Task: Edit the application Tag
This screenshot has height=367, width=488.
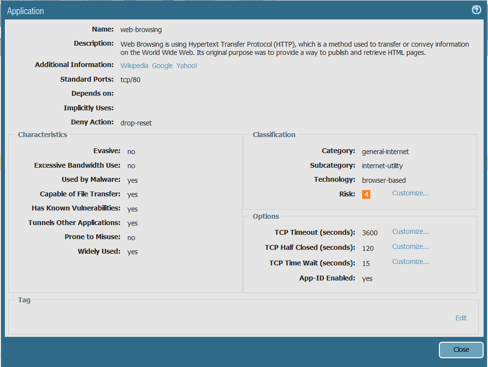Action: [461, 318]
